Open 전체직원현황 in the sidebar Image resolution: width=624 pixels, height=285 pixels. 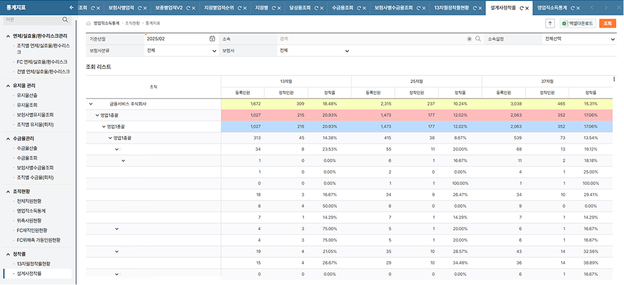coord(30,201)
